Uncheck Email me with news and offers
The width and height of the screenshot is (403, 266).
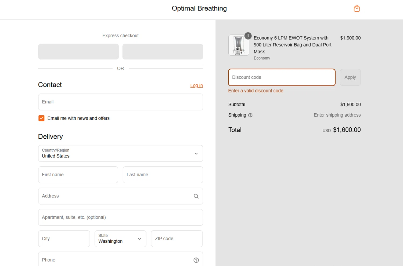(41, 118)
